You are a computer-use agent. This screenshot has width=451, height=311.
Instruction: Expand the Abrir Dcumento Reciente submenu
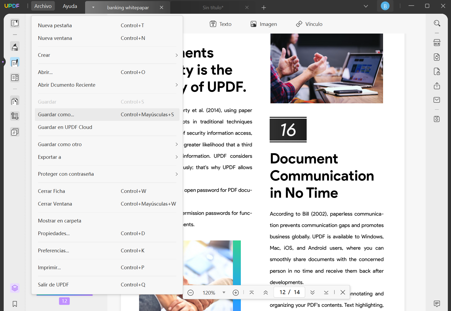(x=107, y=85)
